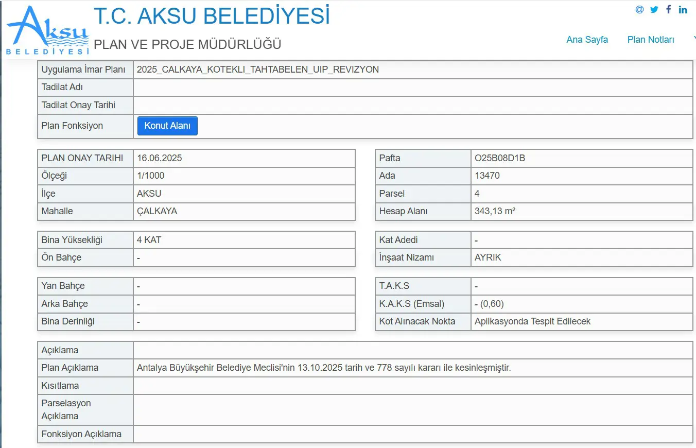Click the Fonksiyon Açıklama label

(x=81, y=434)
